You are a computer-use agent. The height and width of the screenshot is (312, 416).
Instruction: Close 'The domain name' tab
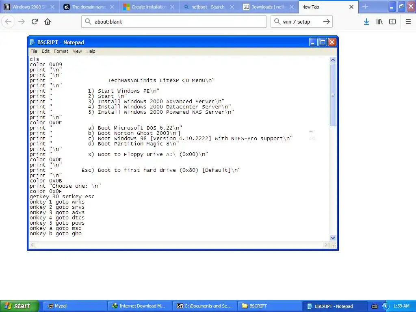click(112, 7)
